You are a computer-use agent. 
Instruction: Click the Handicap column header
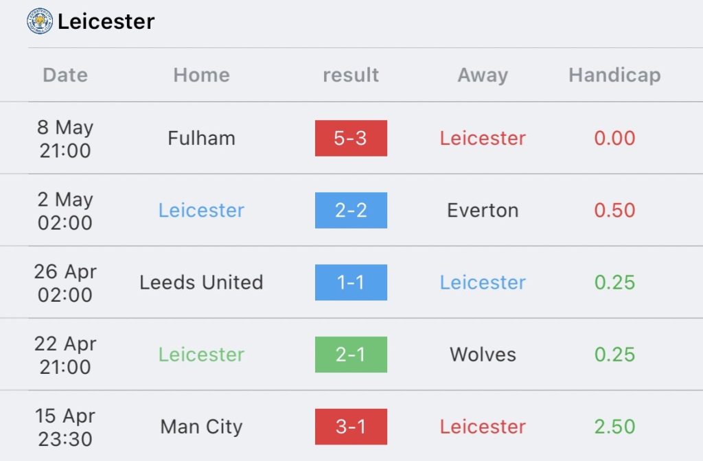(x=614, y=75)
